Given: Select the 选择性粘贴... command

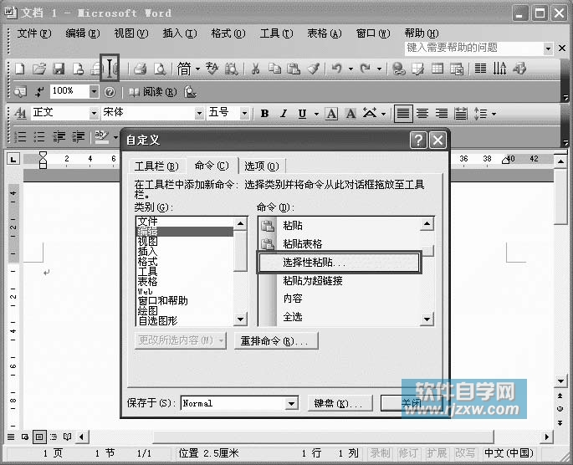Looking at the screenshot, I should click(x=340, y=263).
